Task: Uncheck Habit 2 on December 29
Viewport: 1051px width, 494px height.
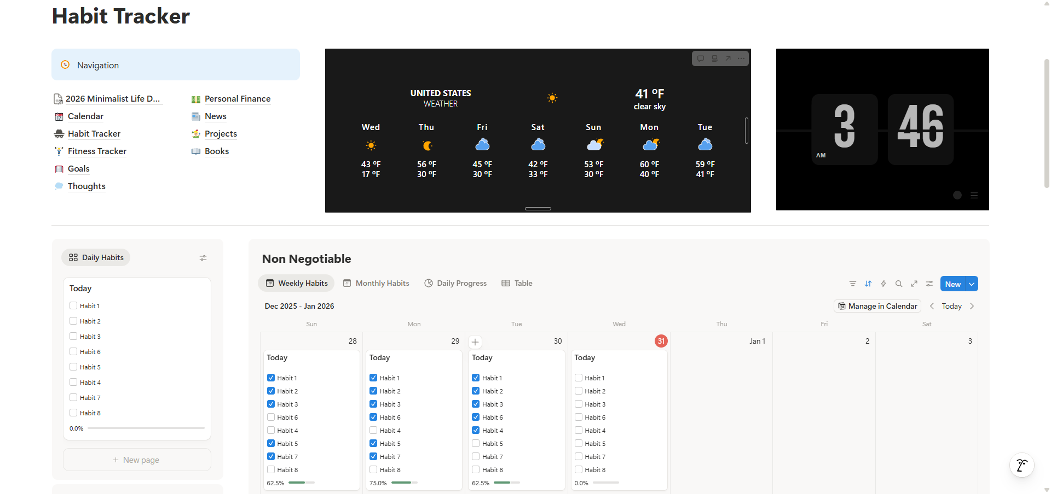Action: click(373, 391)
